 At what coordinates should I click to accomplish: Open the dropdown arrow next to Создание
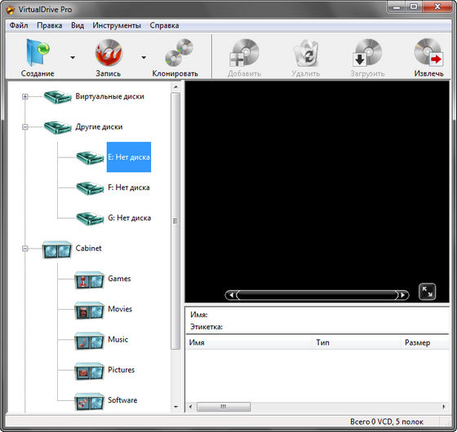point(73,57)
